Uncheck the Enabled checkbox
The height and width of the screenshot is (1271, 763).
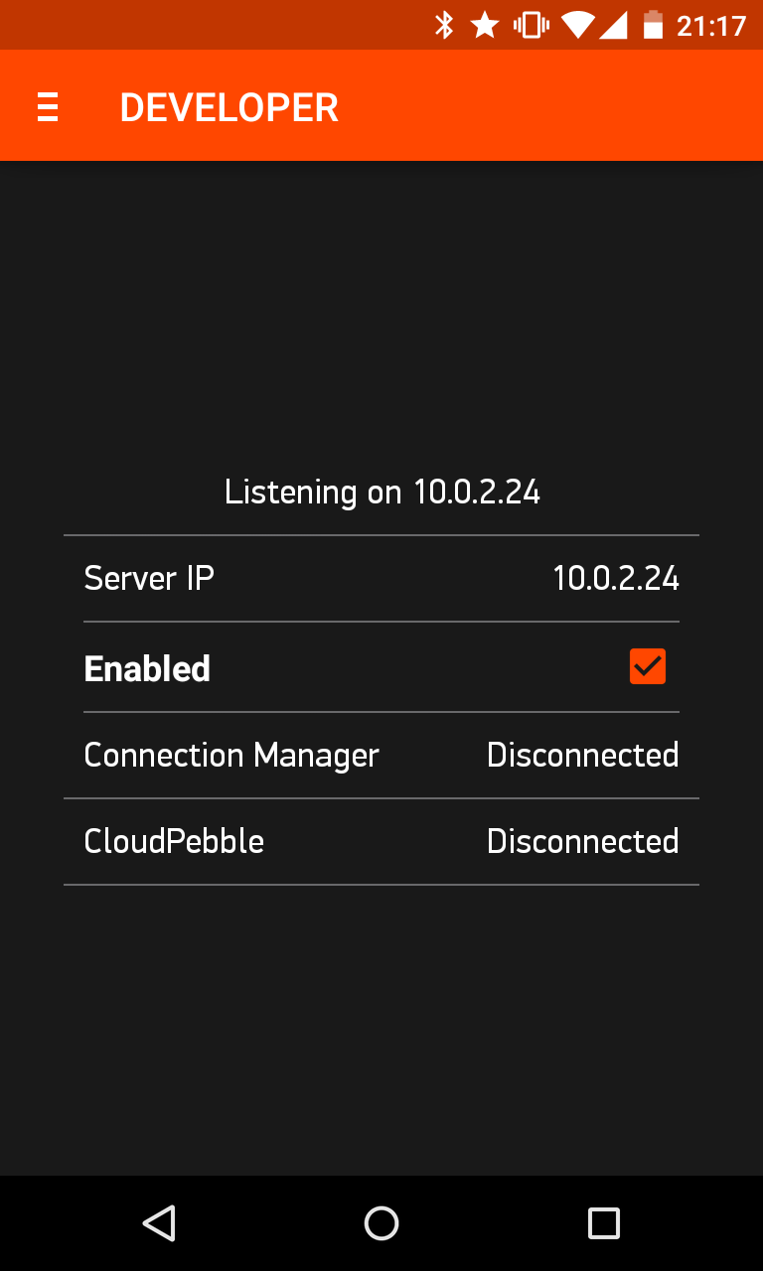648,666
